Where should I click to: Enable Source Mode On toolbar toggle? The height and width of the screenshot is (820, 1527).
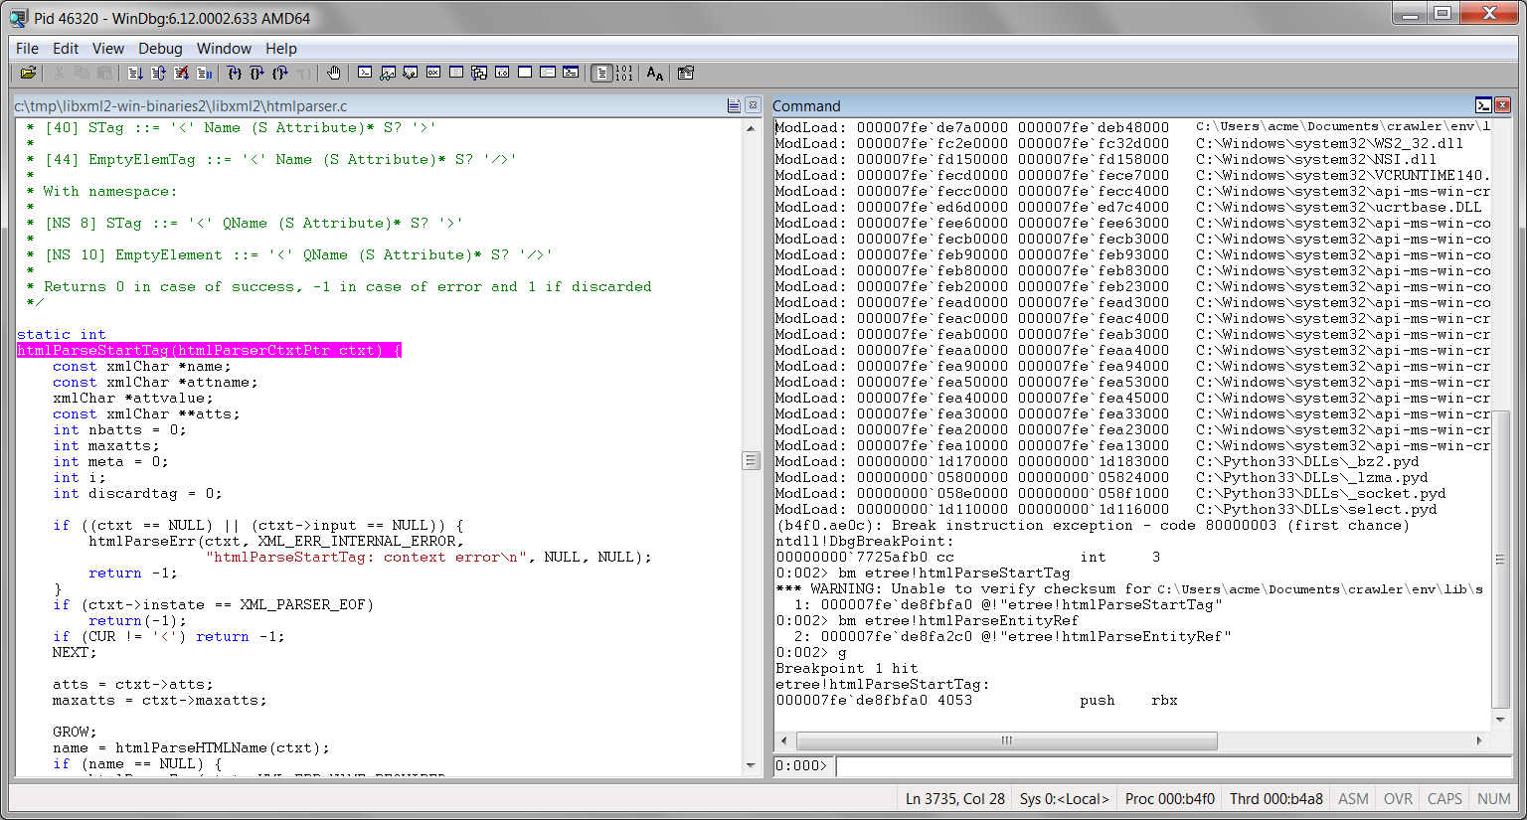click(x=601, y=73)
